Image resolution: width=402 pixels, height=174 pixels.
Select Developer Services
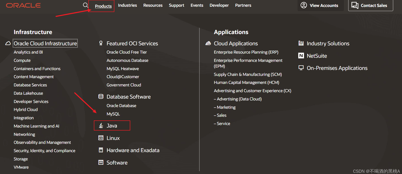point(31,102)
